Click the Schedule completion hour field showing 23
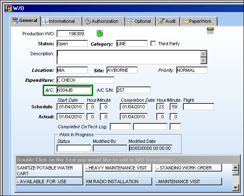 (x=160, y=107)
